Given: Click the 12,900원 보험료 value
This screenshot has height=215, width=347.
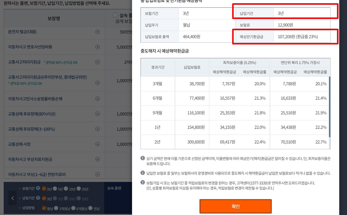Looking at the screenshot, I should pos(285,25).
